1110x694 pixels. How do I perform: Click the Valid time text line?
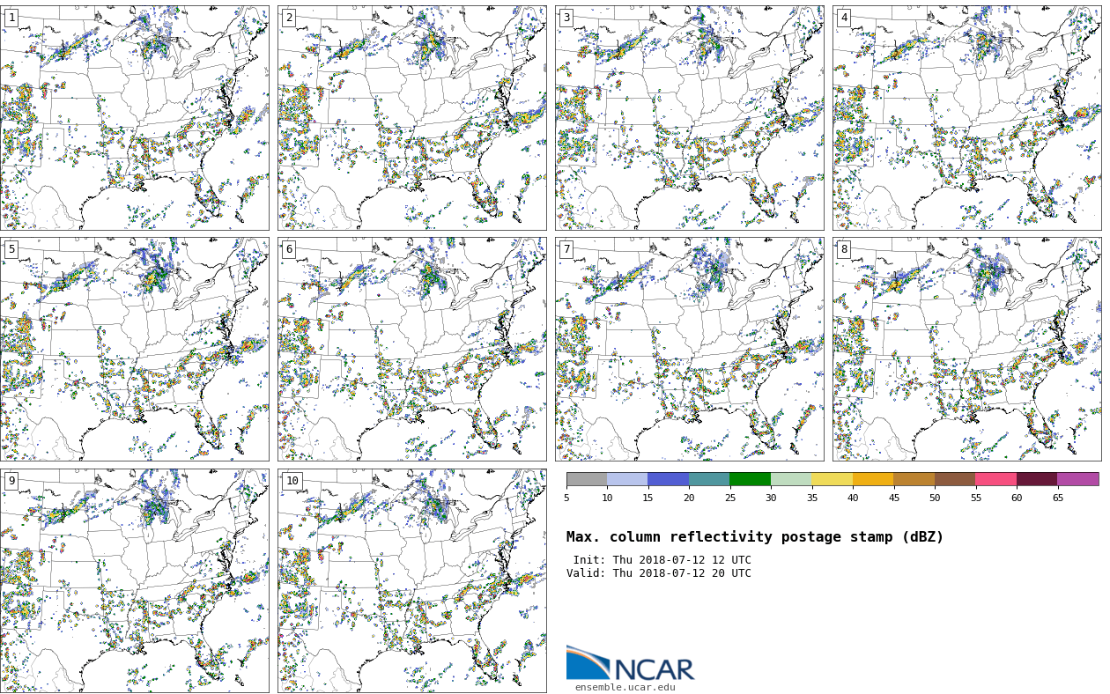pyautogui.click(x=659, y=573)
